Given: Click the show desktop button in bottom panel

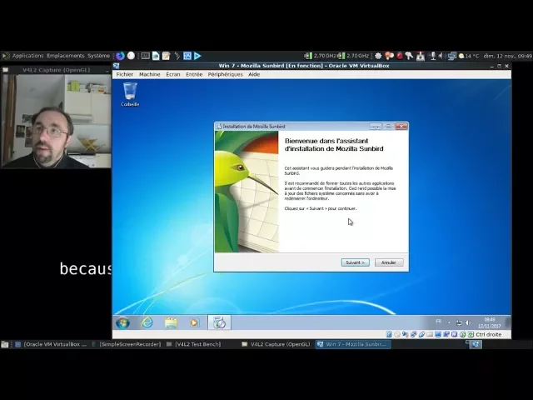Looking at the screenshot, I should (x=5, y=344).
